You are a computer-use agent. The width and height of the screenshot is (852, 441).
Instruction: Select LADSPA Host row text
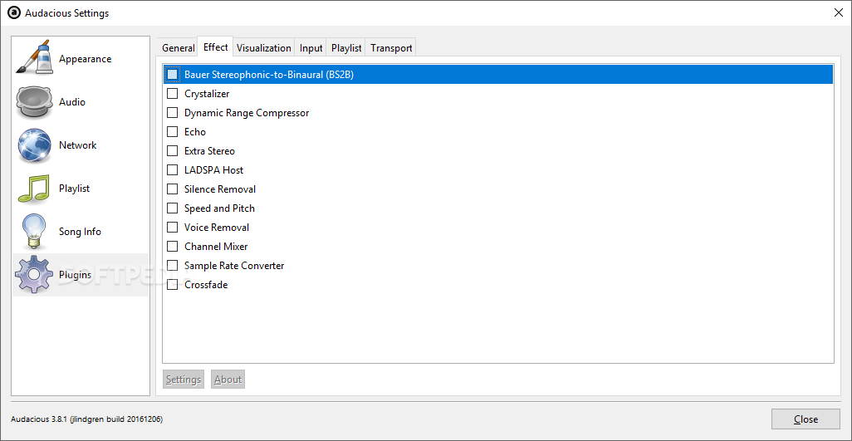coord(214,170)
